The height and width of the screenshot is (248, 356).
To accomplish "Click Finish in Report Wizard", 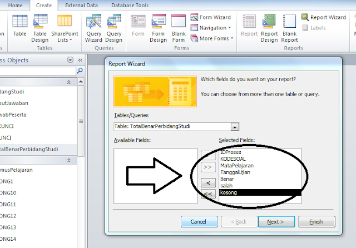I will pos(317,222).
